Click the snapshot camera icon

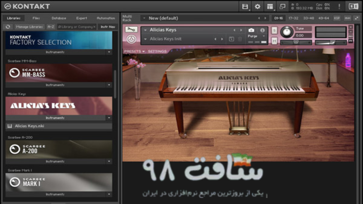click(x=251, y=30)
